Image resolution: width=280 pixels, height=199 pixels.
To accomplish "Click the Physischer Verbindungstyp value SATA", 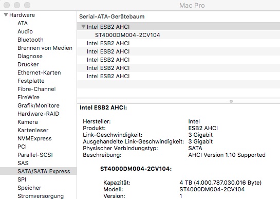I will 195,148.
